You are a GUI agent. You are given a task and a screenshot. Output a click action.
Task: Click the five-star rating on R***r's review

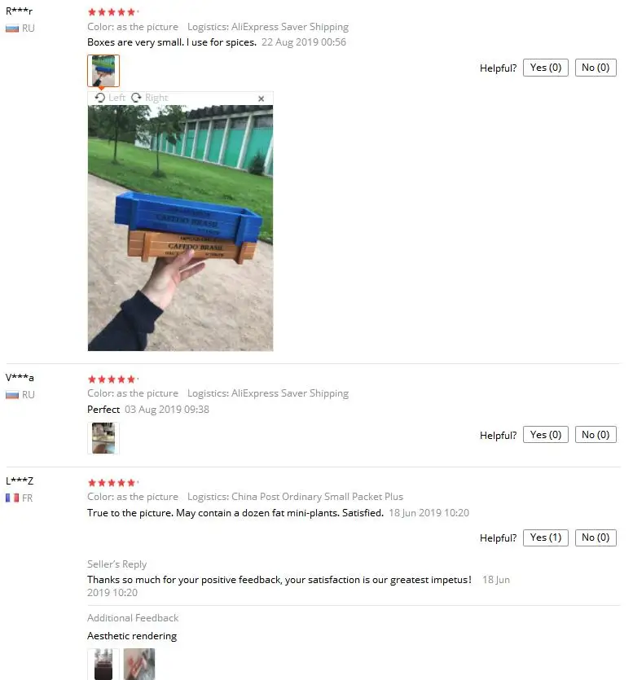112,12
